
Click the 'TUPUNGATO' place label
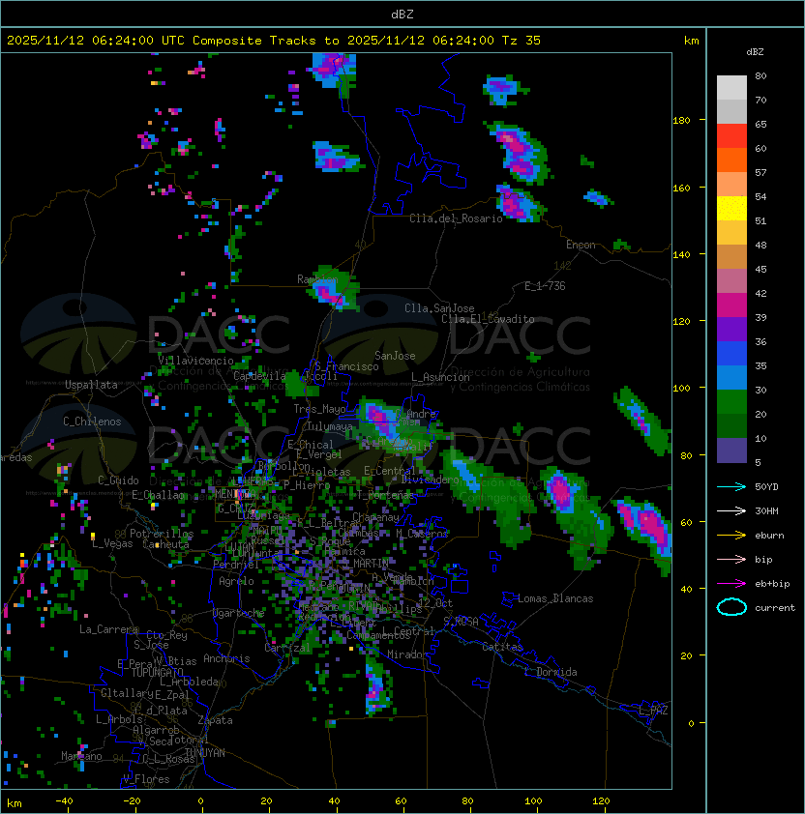tap(157, 672)
